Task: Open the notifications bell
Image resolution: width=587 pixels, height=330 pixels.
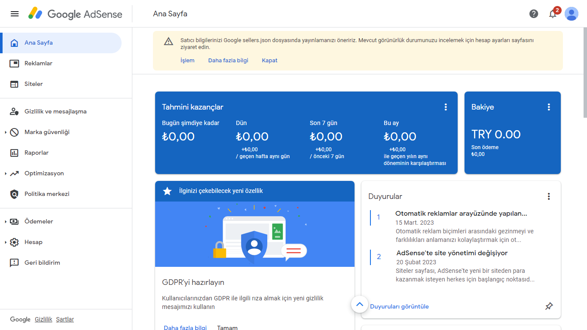Action: (x=553, y=14)
